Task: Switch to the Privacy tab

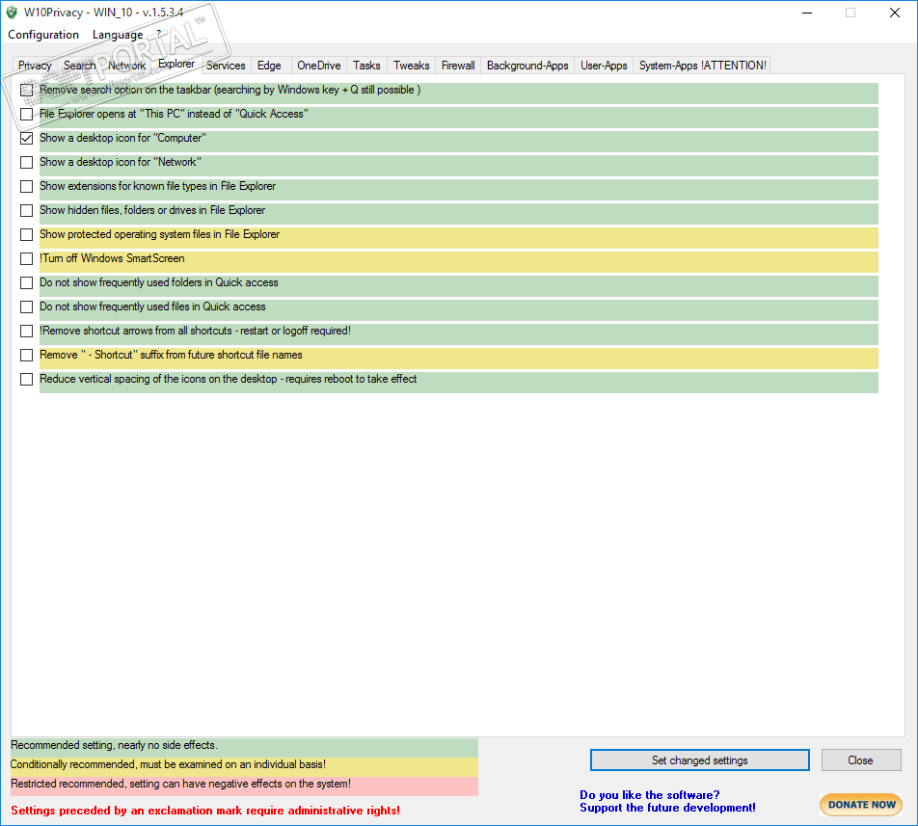Action: pos(35,66)
